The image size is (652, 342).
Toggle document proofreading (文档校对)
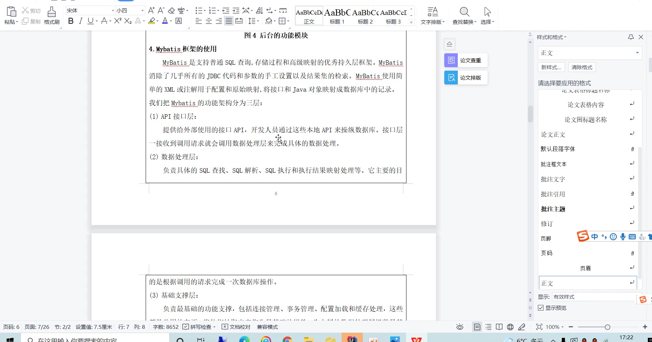click(x=236, y=327)
